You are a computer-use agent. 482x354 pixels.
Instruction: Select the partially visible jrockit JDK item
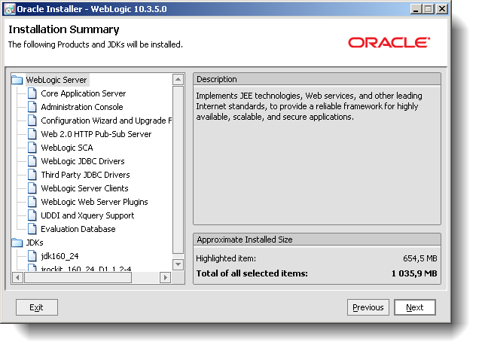(86, 269)
